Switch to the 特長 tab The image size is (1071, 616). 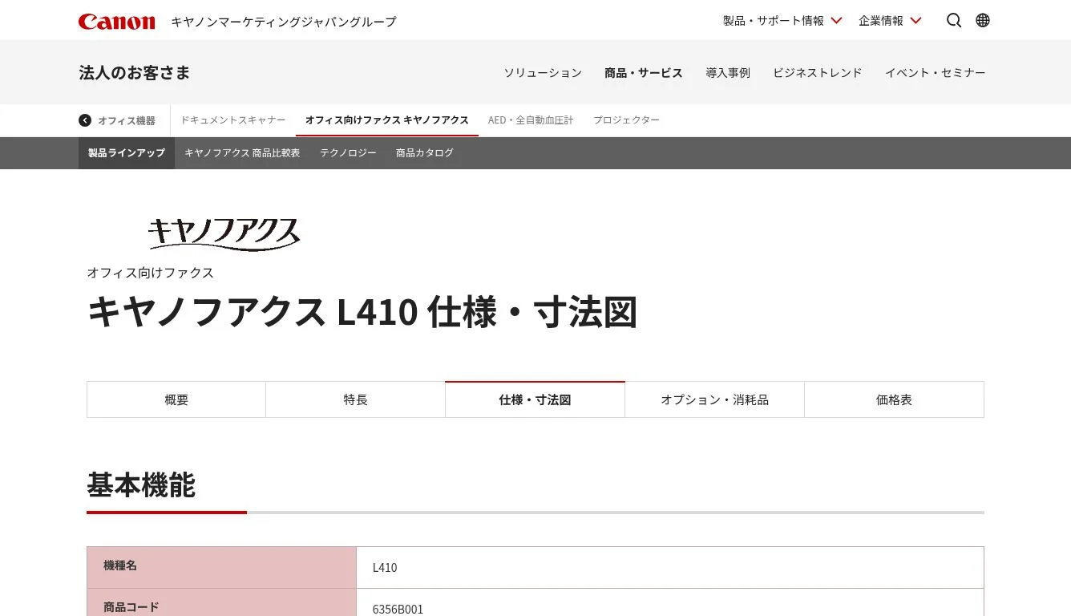(x=356, y=399)
